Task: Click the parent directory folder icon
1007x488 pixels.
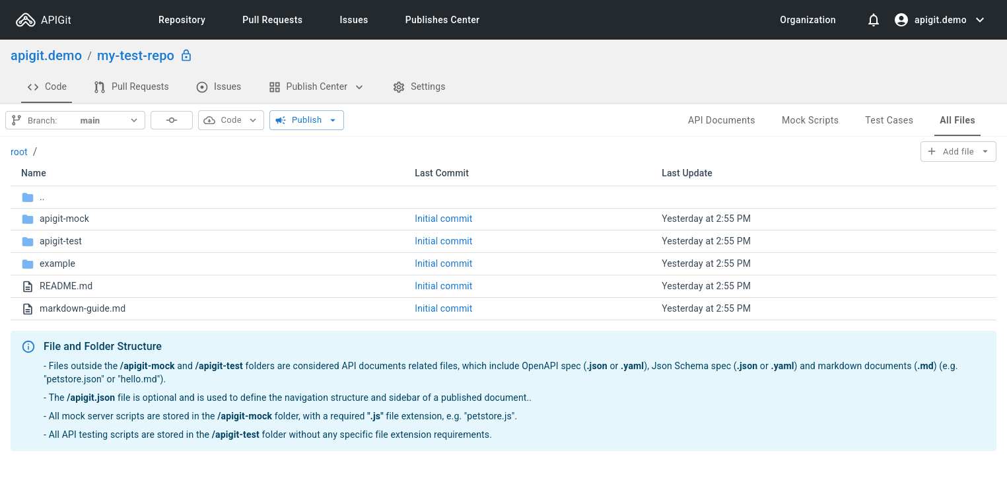Action: pos(28,197)
